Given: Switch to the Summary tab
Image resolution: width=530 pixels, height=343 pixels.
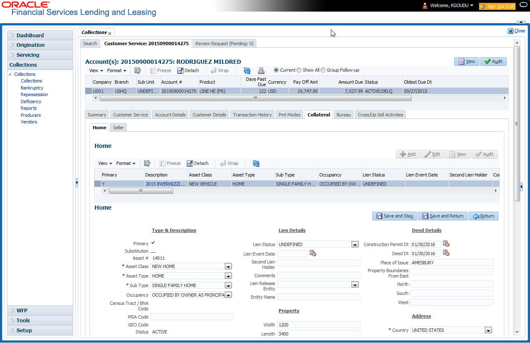Looking at the screenshot, I should (97, 115).
